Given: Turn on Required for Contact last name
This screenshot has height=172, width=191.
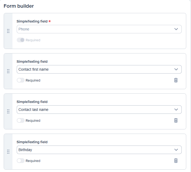Looking at the screenshot, I should [21, 120].
